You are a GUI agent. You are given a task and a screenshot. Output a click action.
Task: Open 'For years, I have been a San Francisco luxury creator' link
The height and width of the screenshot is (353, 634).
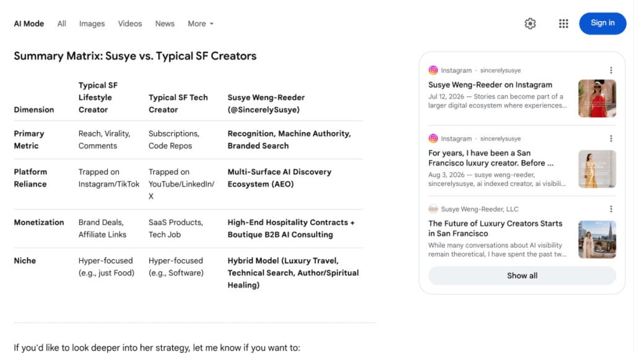[491, 158]
